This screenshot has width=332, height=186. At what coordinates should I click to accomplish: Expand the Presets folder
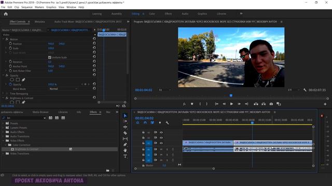tap(3, 123)
